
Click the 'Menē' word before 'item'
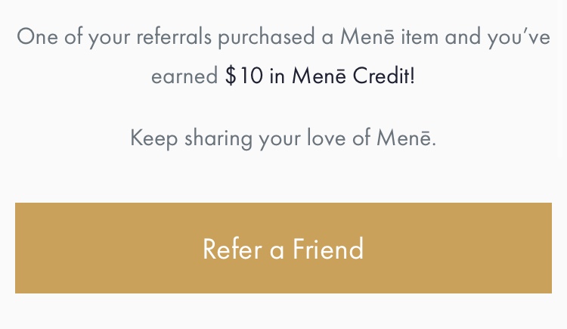coord(367,36)
